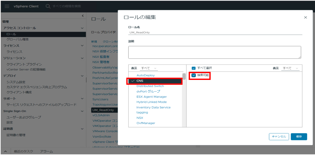The image size is (315, 155).
Task: Select ESX Agent Manager category
Action: (152, 97)
